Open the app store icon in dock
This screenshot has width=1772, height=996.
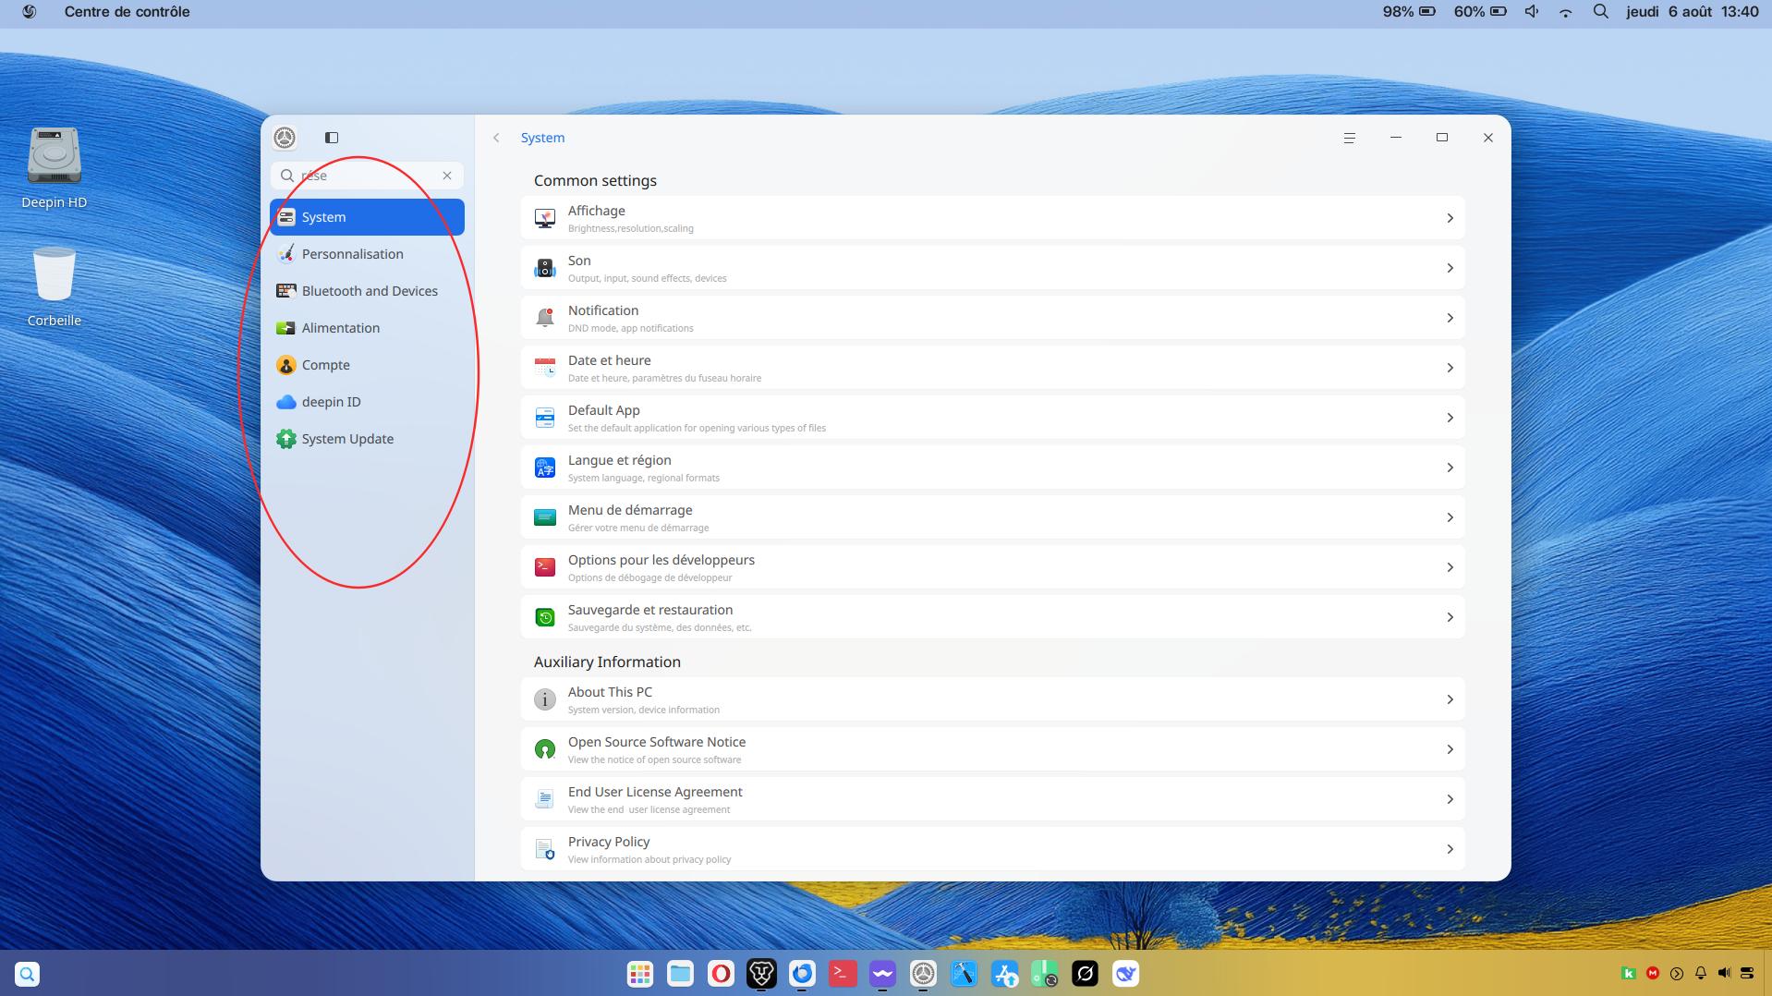1004,974
